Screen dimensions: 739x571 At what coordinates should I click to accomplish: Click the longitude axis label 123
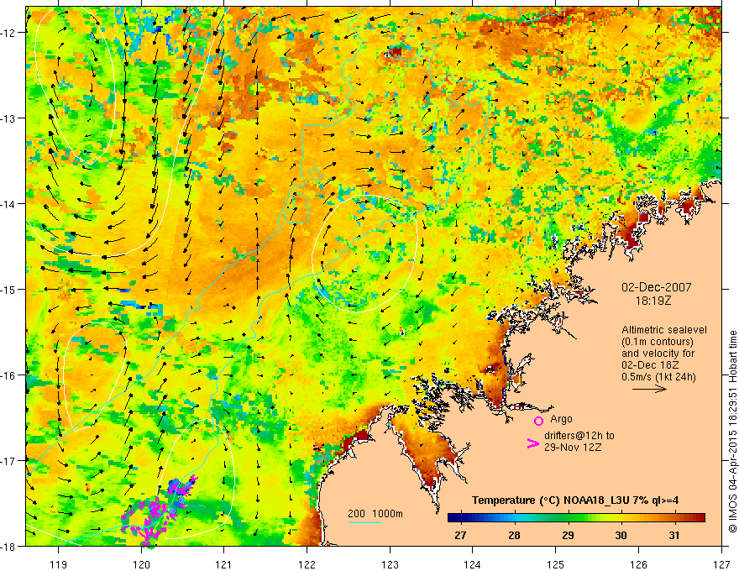tap(390, 564)
